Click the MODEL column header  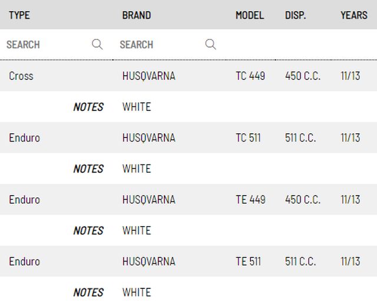coord(250,15)
